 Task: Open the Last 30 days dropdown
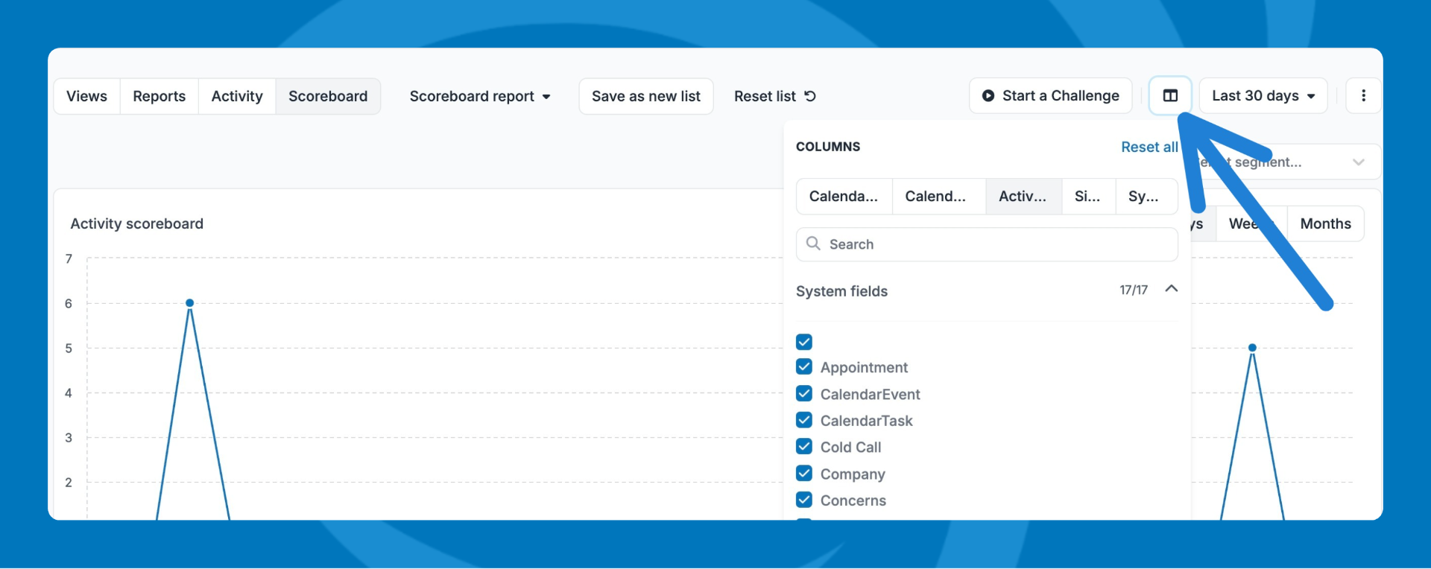click(1263, 96)
